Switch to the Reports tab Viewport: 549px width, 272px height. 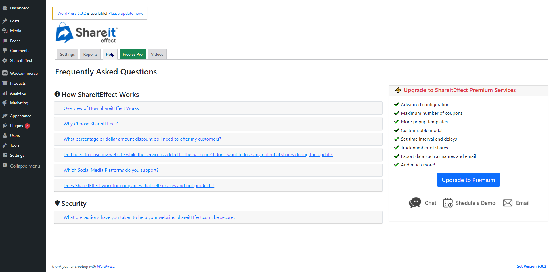point(90,54)
